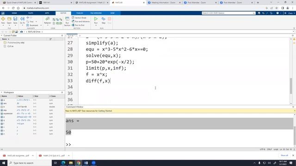Open File Explorer from taskbar
The width and height of the screenshot is (296, 166).
(71, 163)
